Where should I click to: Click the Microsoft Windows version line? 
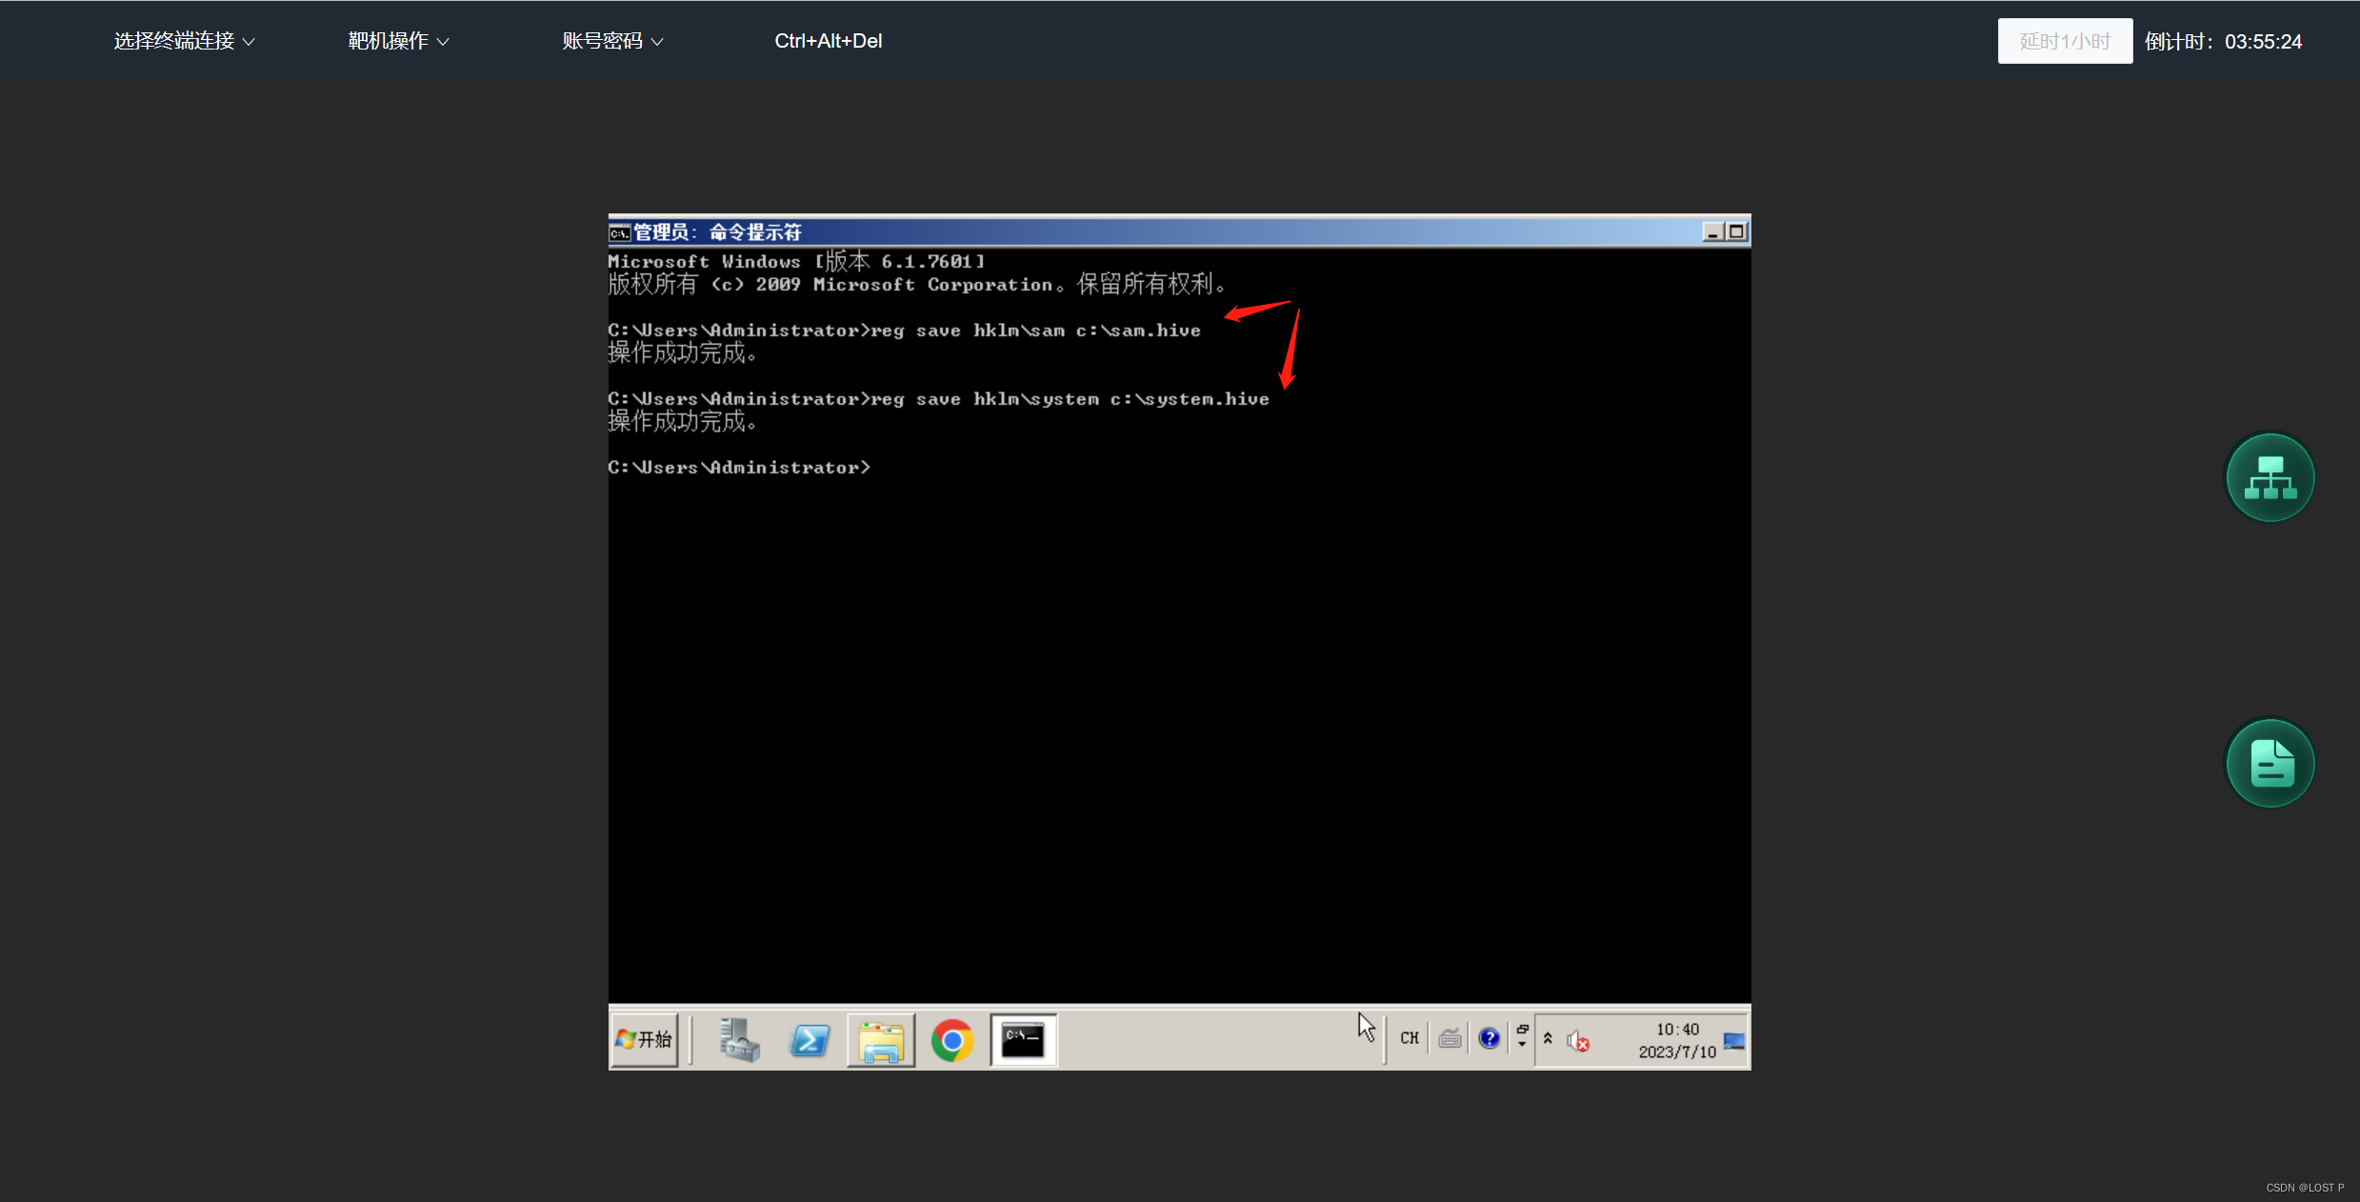(x=796, y=261)
